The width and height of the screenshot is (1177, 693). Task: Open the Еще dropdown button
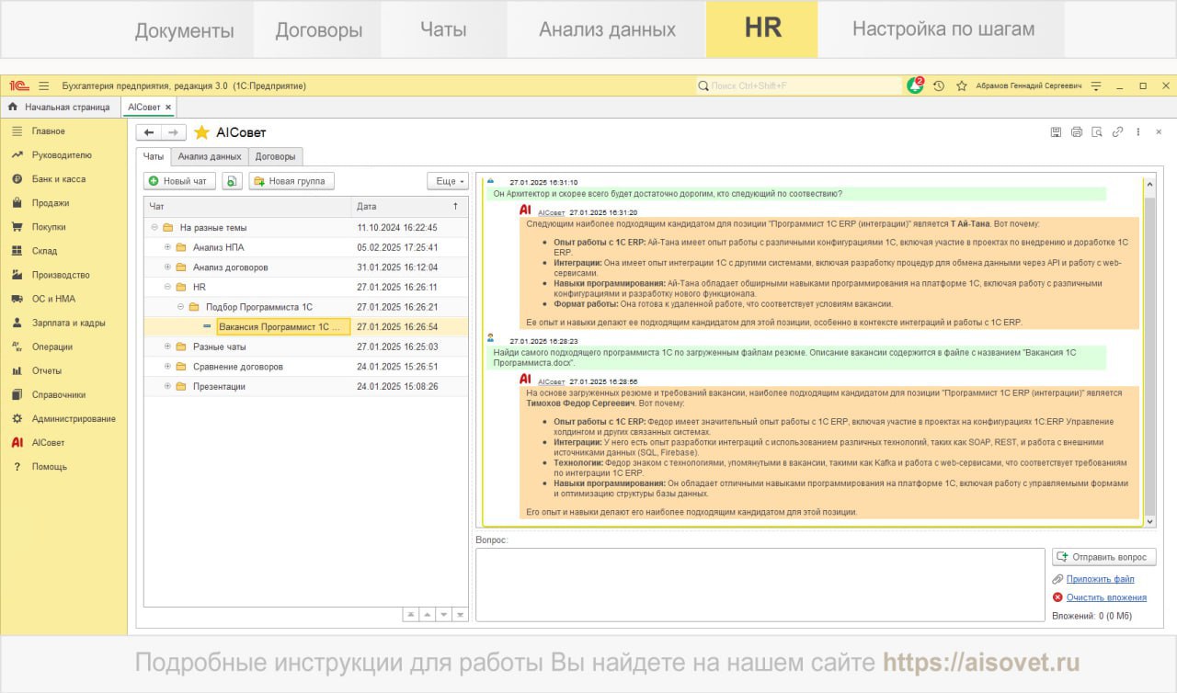(x=448, y=181)
